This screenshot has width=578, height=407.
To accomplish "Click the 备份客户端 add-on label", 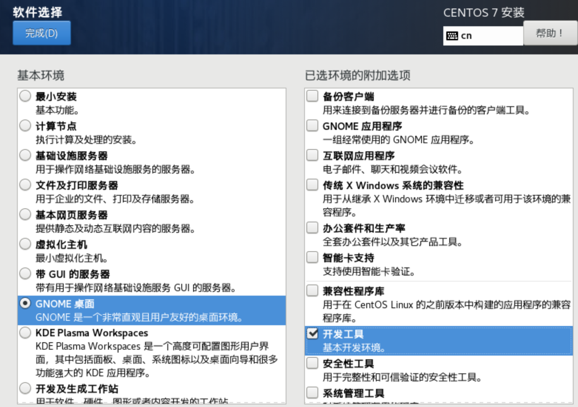I will click(x=348, y=97).
